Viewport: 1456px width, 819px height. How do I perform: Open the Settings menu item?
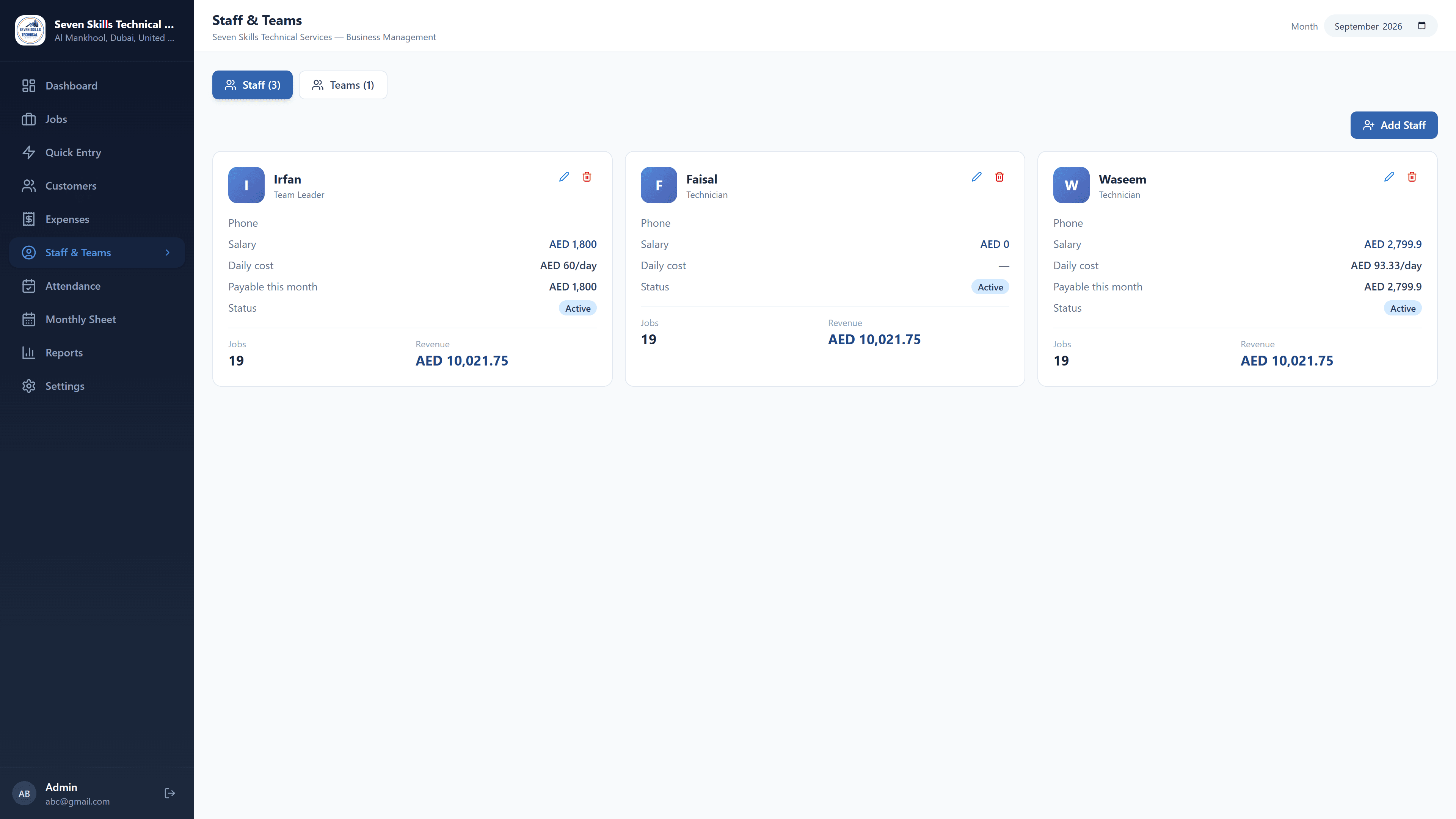pos(97,386)
